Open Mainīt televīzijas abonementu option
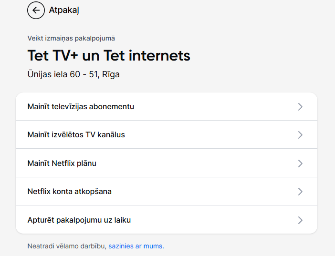 pyautogui.click(x=81, y=106)
